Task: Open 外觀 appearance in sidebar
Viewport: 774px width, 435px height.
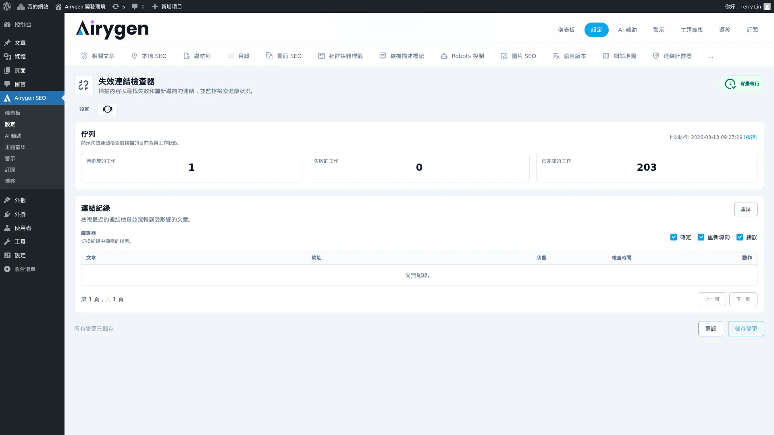Action: click(x=32, y=200)
